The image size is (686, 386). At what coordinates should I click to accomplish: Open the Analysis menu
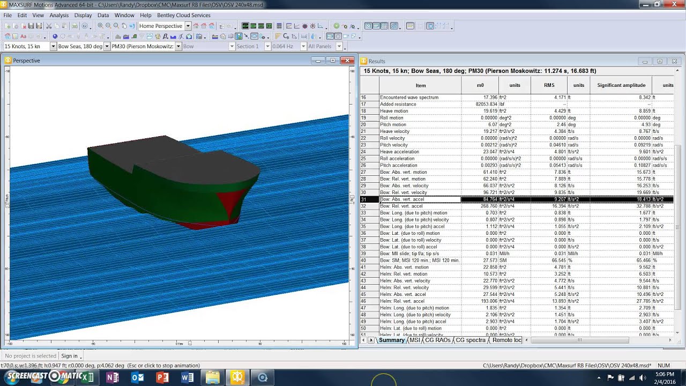pyautogui.click(x=59, y=16)
